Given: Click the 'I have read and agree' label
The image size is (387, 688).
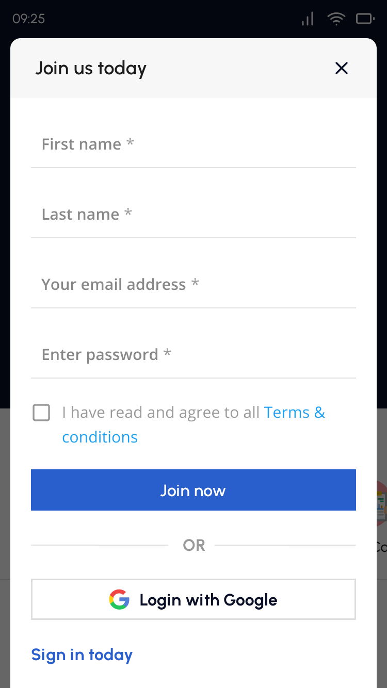Looking at the screenshot, I should (160, 413).
